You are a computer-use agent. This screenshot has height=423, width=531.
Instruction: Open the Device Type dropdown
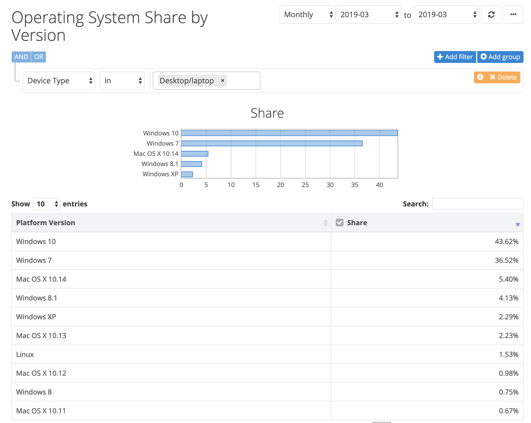(58, 81)
